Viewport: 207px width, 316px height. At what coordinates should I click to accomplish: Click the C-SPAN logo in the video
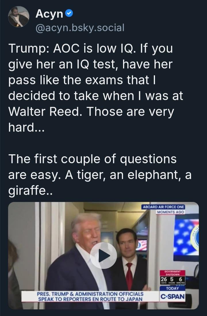coord(172,297)
